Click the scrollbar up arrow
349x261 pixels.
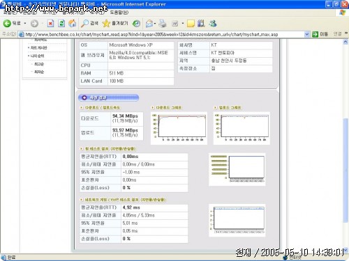click(346, 42)
